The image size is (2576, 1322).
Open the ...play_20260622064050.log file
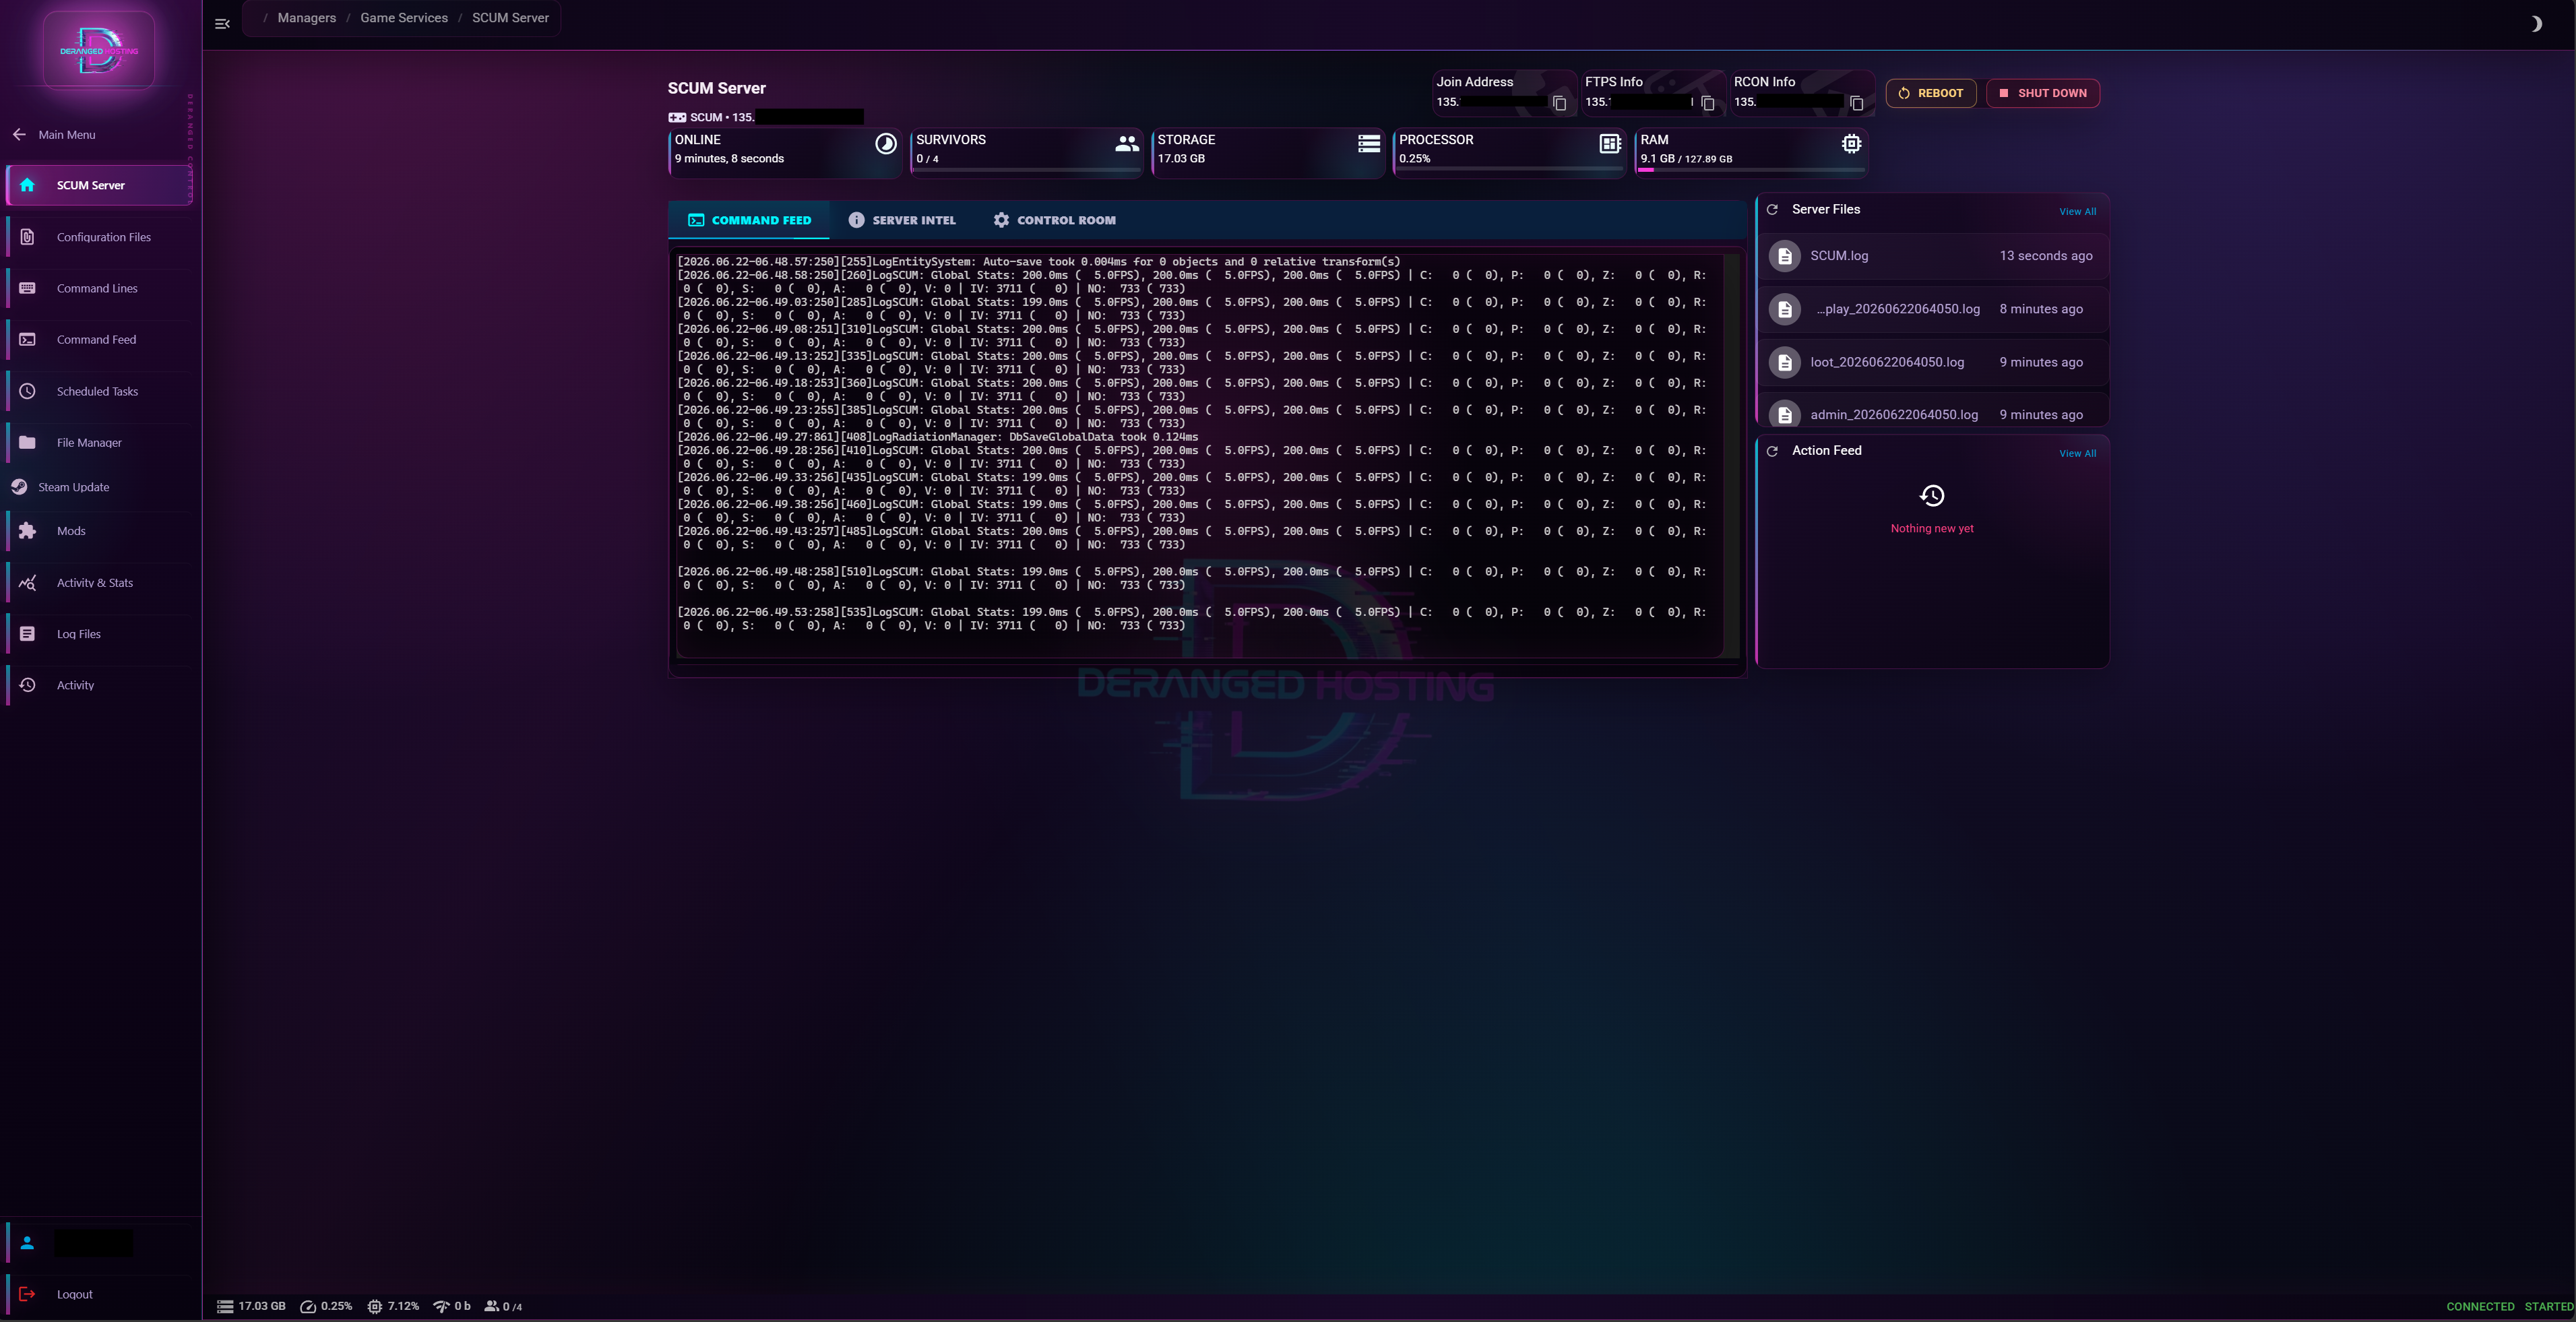pyautogui.click(x=1932, y=309)
